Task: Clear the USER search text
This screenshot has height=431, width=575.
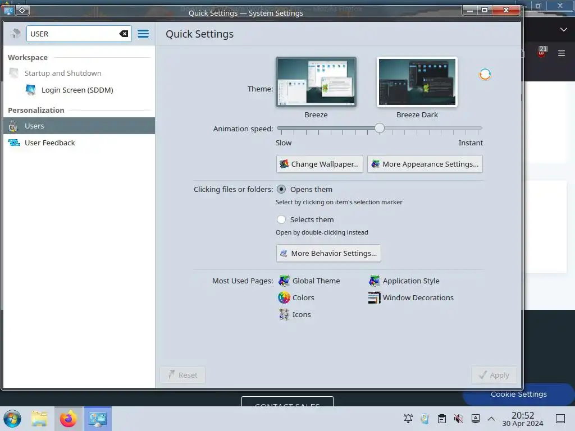Action: pyautogui.click(x=124, y=34)
